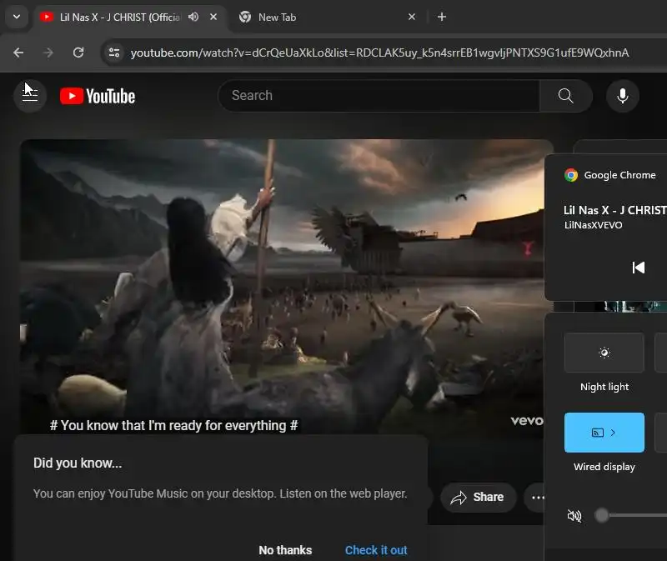Click the Lil Nas X - J CHRIST media title
The width and height of the screenshot is (667, 561).
pos(614,210)
